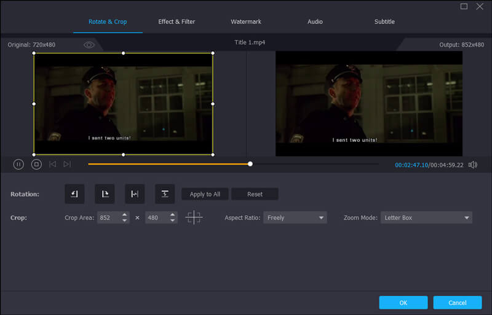Expand the Zoom Mode dropdown

click(426, 217)
